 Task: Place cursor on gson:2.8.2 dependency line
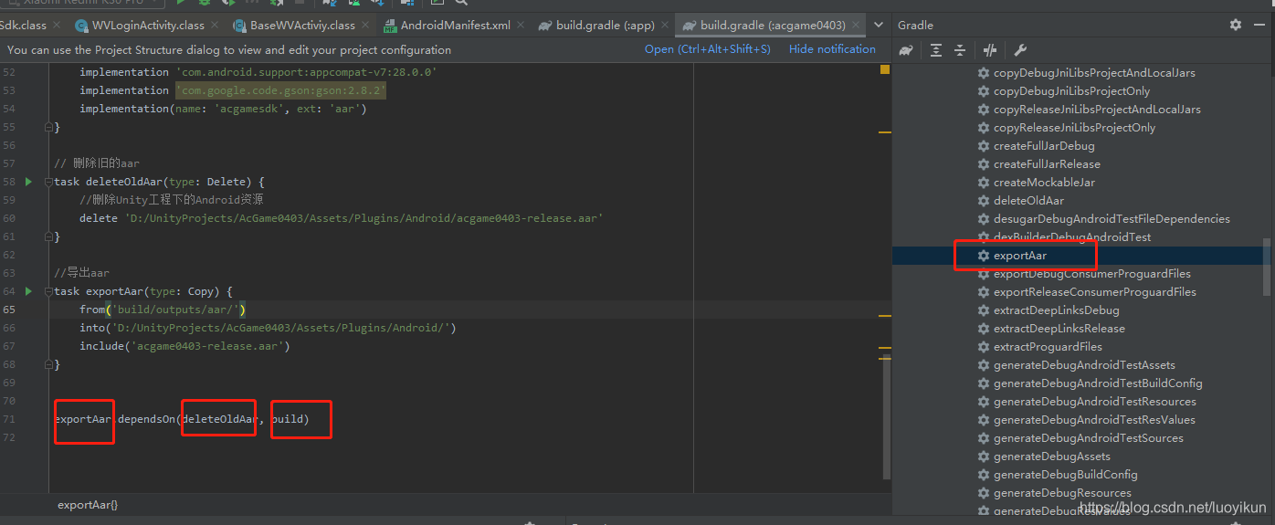point(233,90)
